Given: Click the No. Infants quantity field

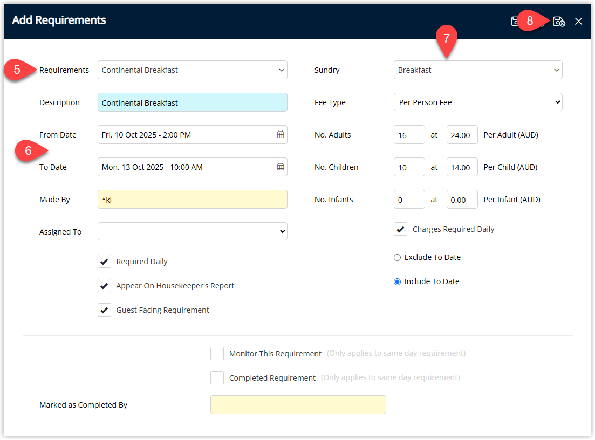Looking at the screenshot, I should tap(409, 200).
